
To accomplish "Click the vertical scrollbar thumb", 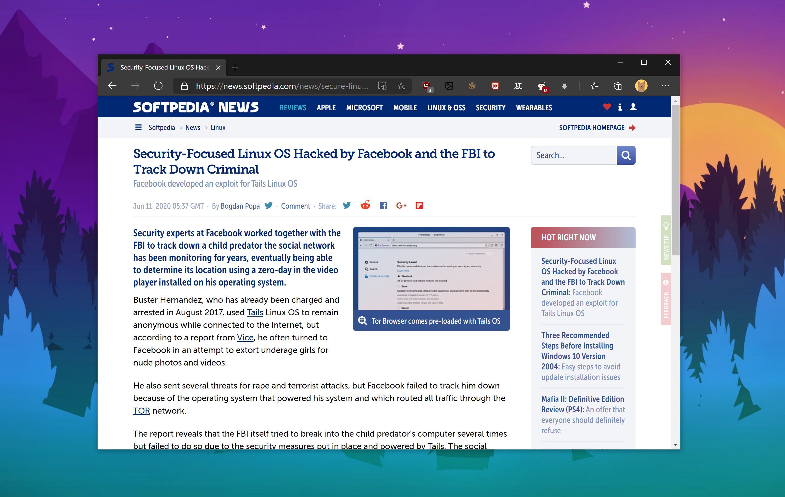I will (675, 180).
